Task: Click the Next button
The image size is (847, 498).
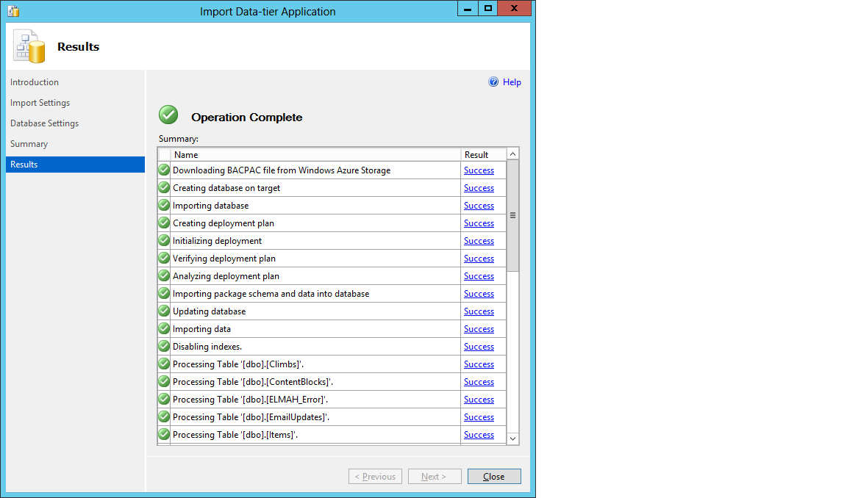Action: [435, 477]
